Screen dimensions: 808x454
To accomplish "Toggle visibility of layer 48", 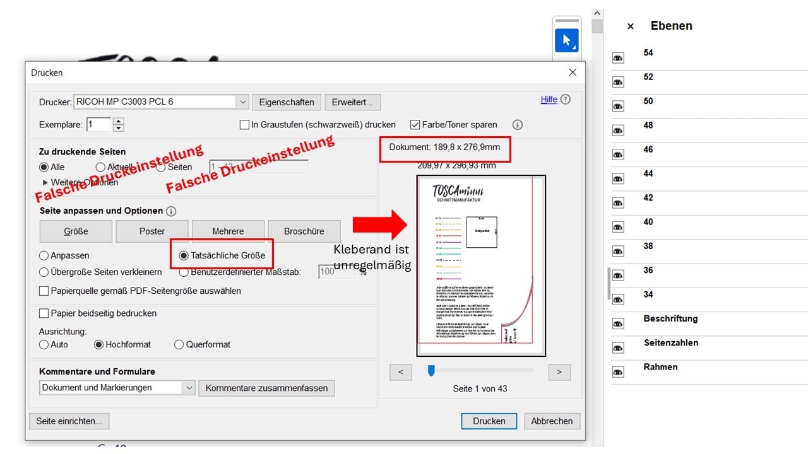I will tap(618, 131).
